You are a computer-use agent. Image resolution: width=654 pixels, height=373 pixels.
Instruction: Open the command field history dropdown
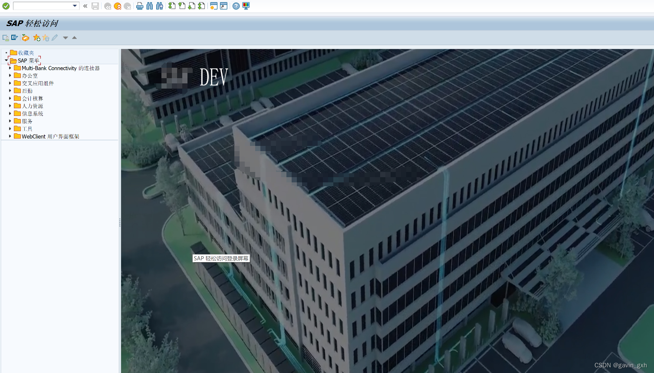pyautogui.click(x=75, y=6)
